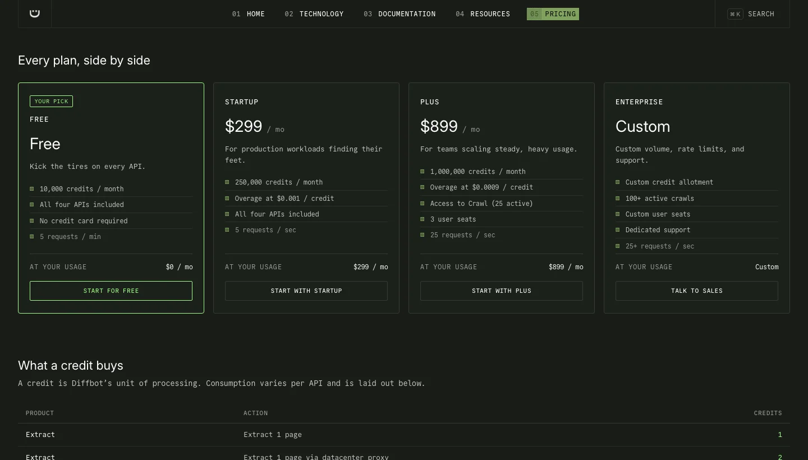Click the PLUS plan label
The width and height of the screenshot is (808, 460).
click(x=430, y=102)
